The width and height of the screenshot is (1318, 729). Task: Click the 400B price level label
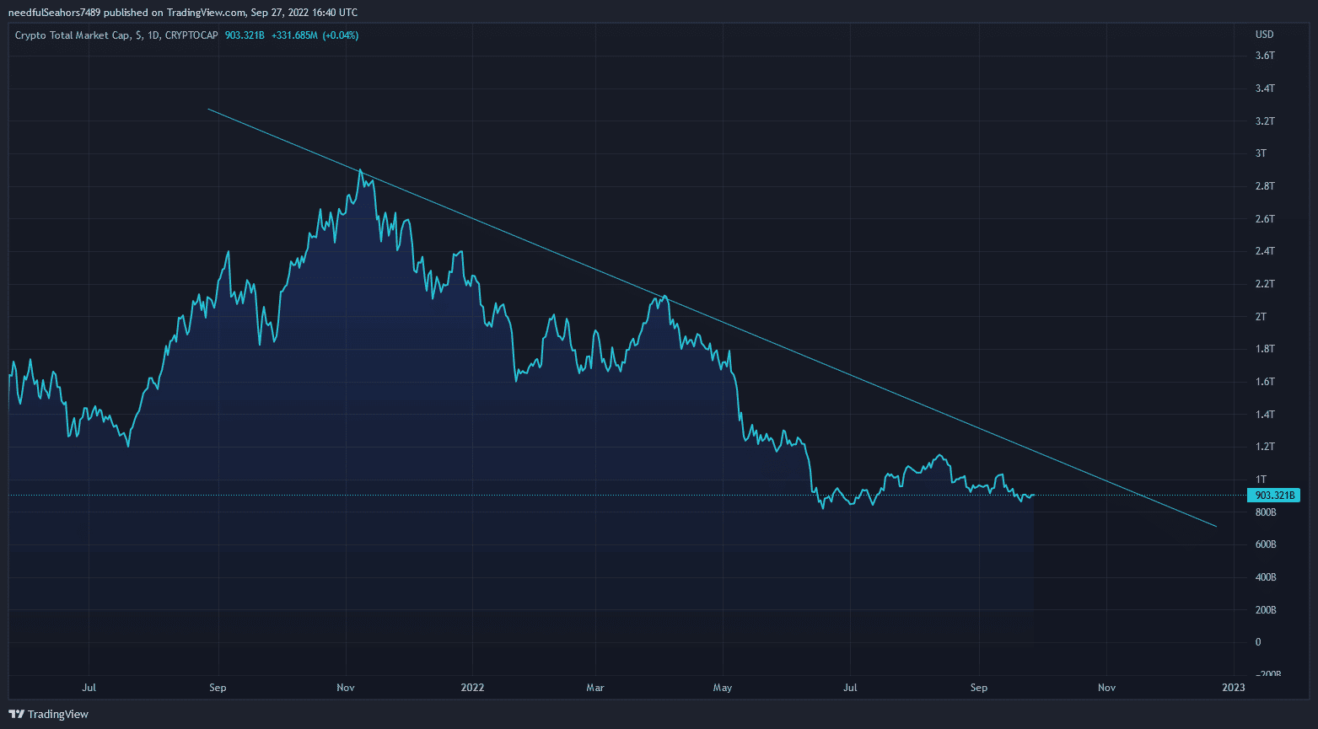1266,577
